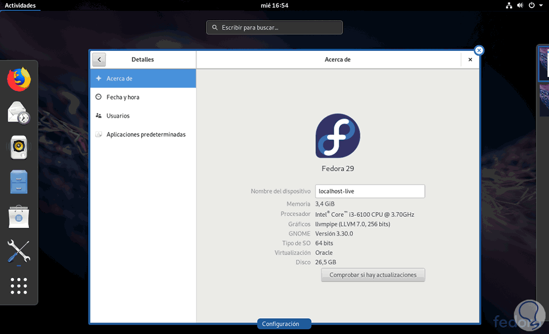Screen dimensions: 549x334
Task: Select the second workspace thumbnail
Action: pos(544,100)
